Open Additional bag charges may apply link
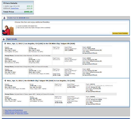This screenshot has width=131, height=119. tap(16, 112)
